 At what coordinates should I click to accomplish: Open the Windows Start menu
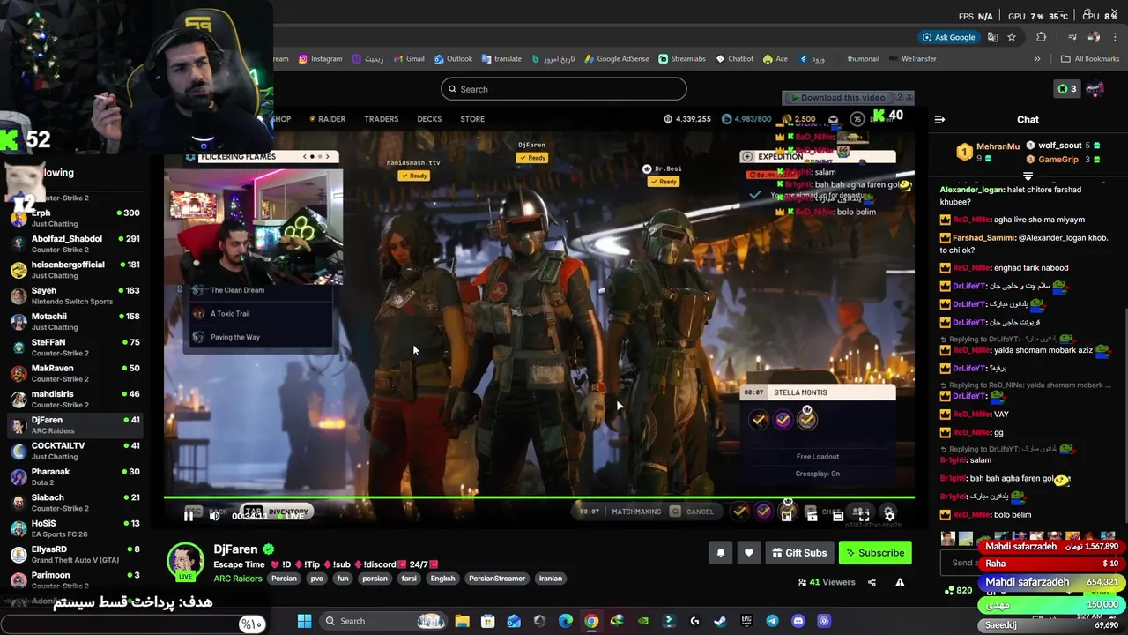pyautogui.click(x=304, y=621)
